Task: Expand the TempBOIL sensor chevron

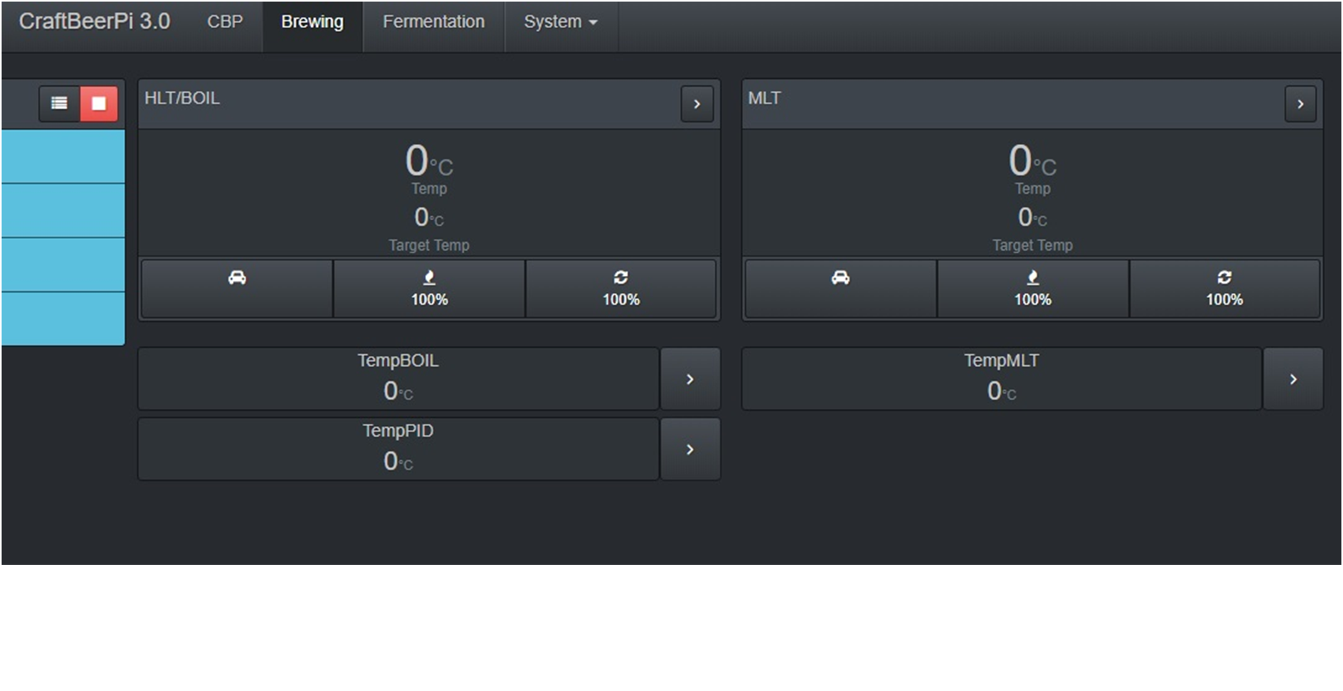Action: coord(690,379)
